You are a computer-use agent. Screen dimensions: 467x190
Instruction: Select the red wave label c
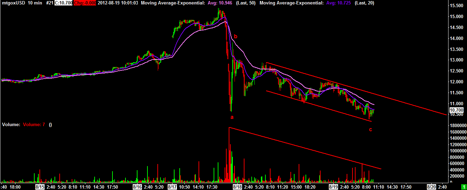pyautogui.click(x=370, y=130)
